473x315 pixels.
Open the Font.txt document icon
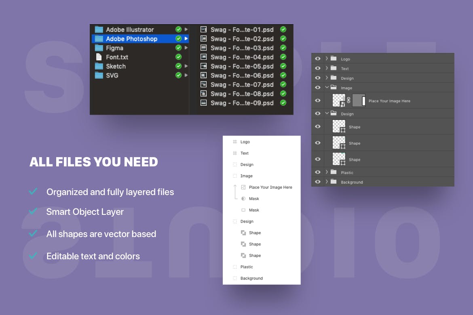coord(99,57)
